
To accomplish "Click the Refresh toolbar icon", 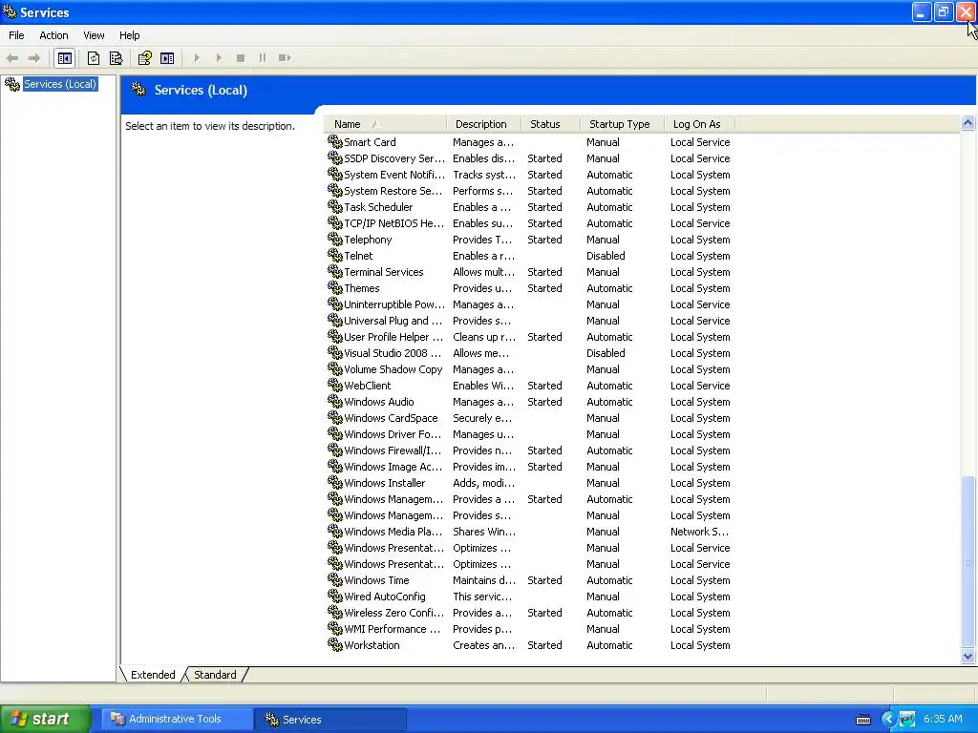I will [x=94, y=58].
